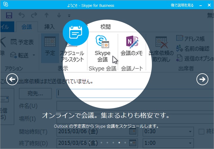Click the headline 'オンラインで会議。集まるよりも格安です。'

click(106, 115)
